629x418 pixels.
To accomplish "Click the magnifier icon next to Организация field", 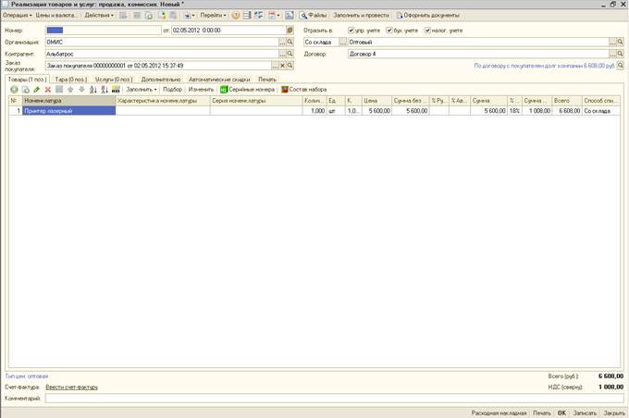I will [x=290, y=43].
